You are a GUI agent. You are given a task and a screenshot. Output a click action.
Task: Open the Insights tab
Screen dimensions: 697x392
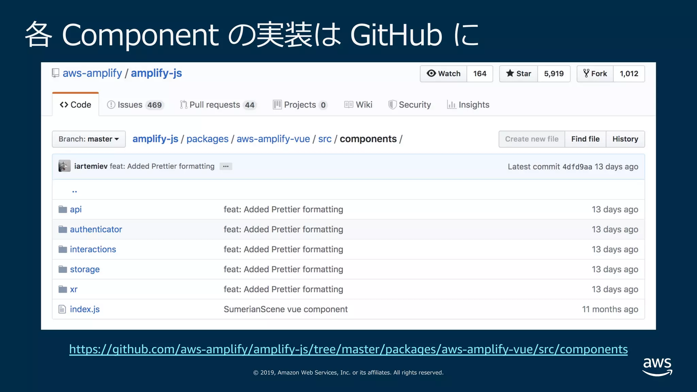click(x=468, y=105)
